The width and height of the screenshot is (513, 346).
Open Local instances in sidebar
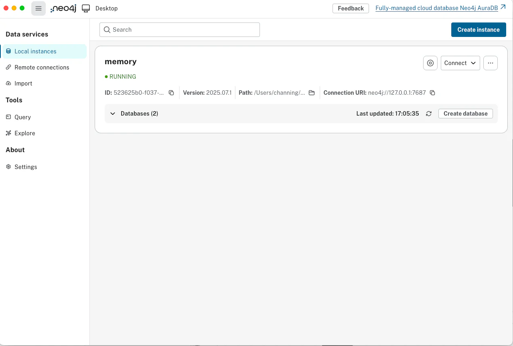pos(35,51)
